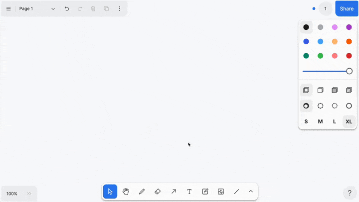Screen dimensions: 359x202
Task: Pick the dark green color swatch
Action: click(x=306, y=56)
